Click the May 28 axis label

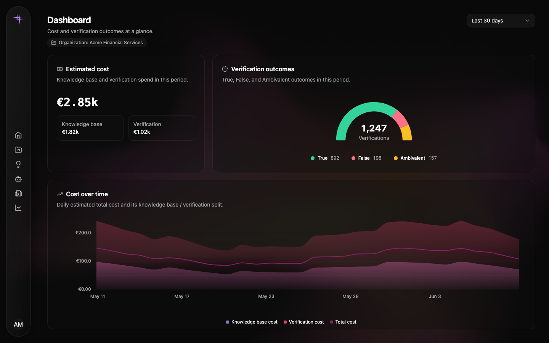[350, 297]
